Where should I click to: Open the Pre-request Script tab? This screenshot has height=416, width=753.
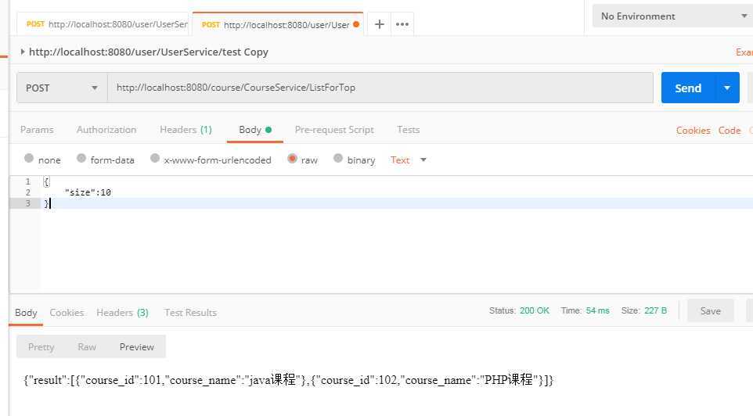334,130
